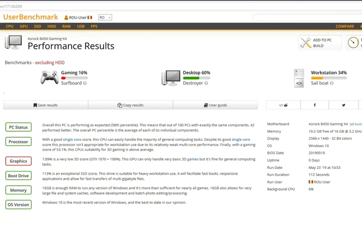The height and width of the screenshot is (227, 362).
Task: Click the Gaming 16% progress bar
Action: (x=74, y=78)
